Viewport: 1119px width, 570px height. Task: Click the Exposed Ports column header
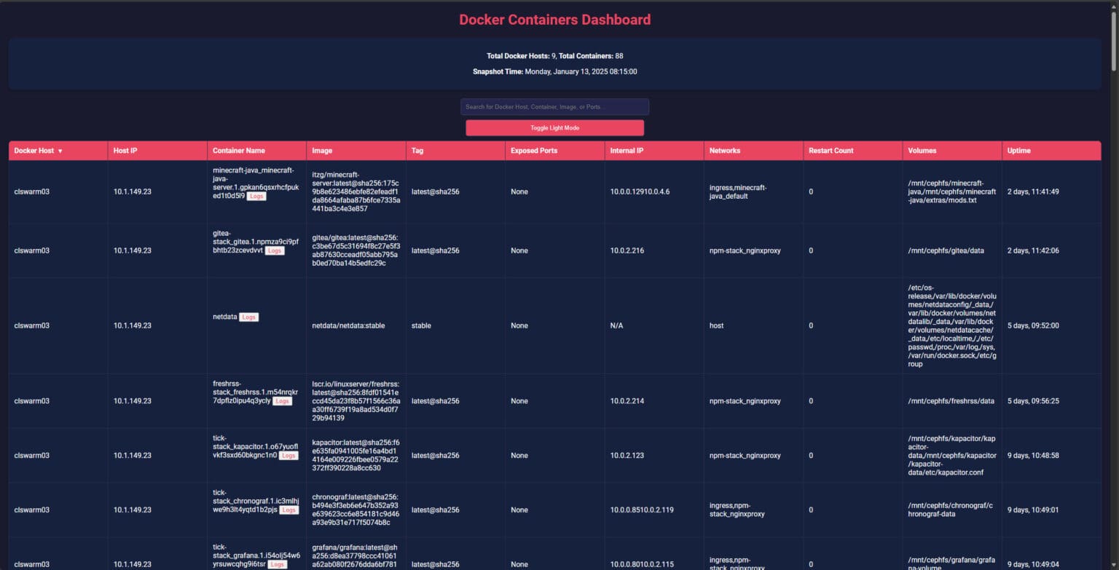click(534, 151)
